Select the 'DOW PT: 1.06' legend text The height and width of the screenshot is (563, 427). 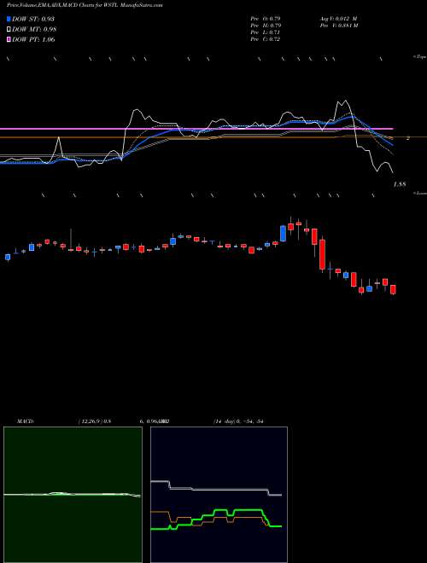pos(33,39)
